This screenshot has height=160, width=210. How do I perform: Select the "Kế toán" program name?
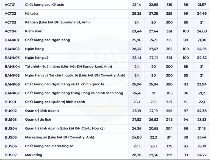click(31, 13)
